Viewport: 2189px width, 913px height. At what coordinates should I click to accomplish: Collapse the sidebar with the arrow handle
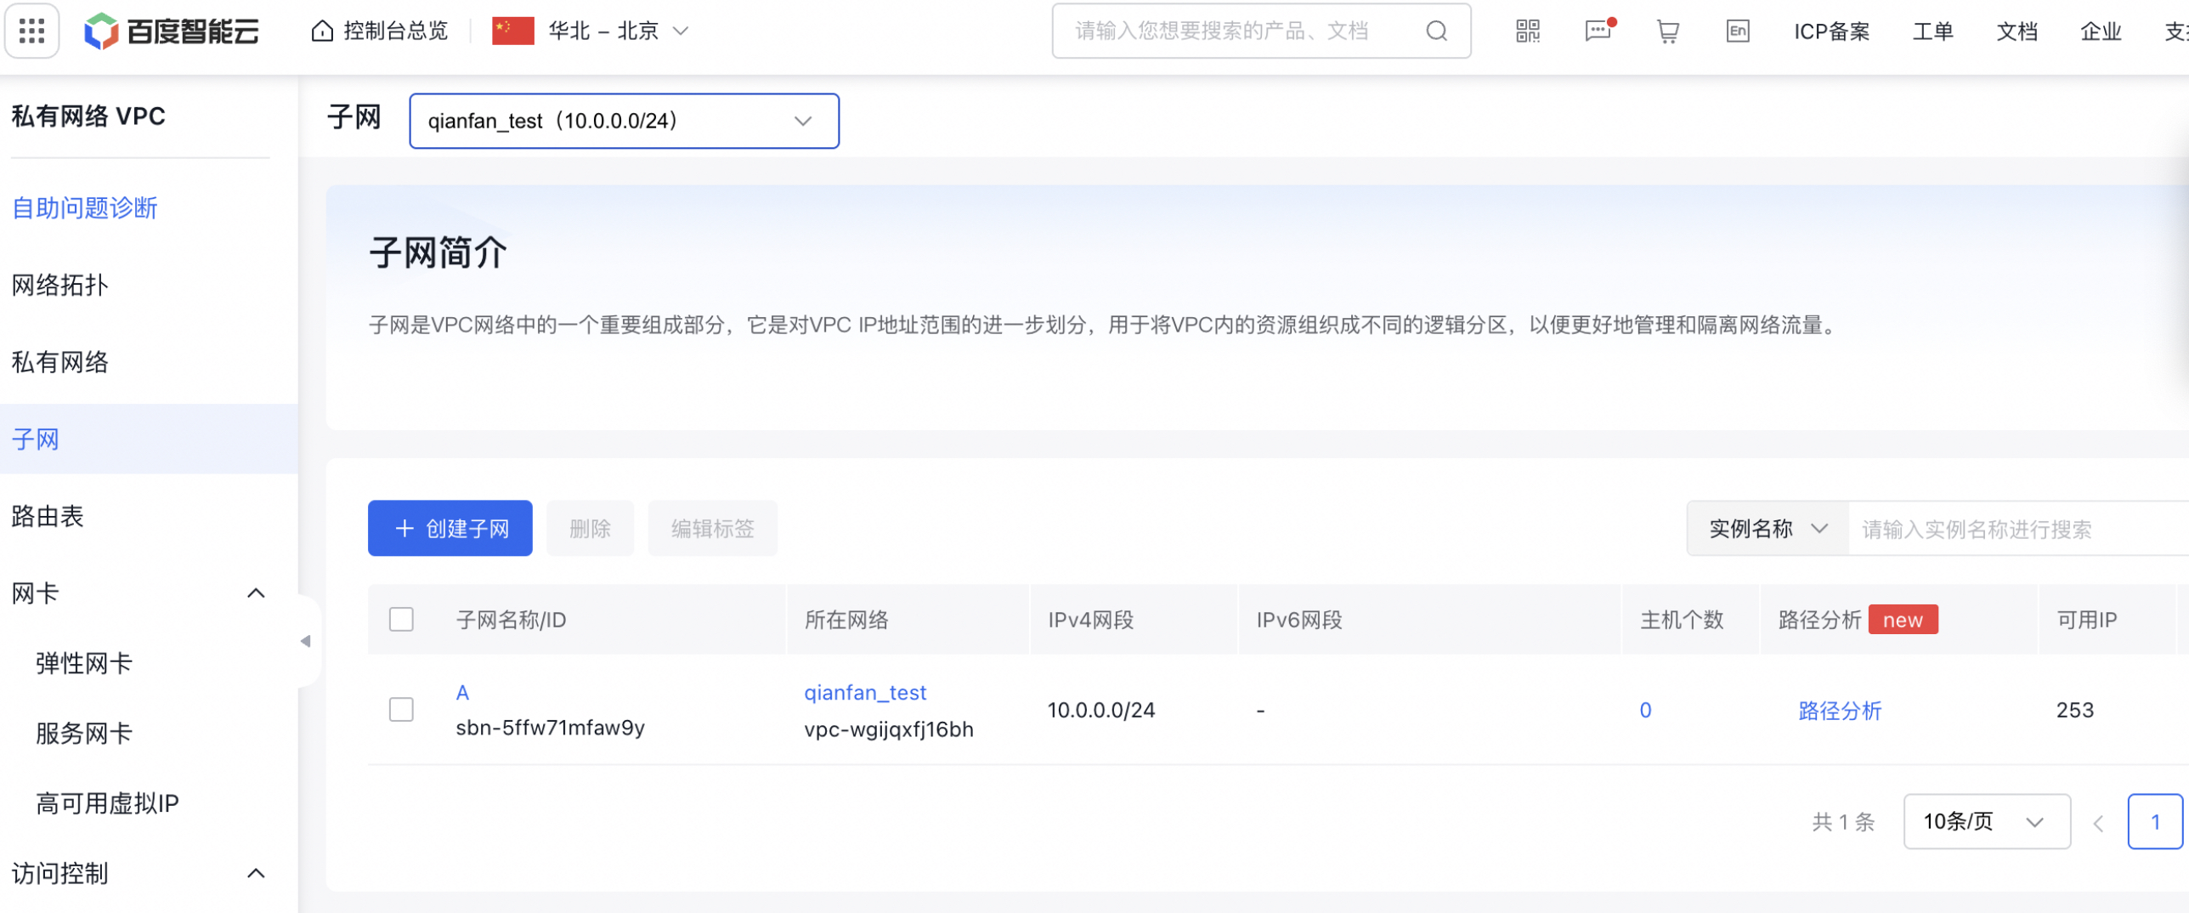305,641
